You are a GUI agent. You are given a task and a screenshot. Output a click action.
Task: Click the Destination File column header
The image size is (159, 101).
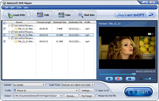pyautogui.click(x=76, y=22)
